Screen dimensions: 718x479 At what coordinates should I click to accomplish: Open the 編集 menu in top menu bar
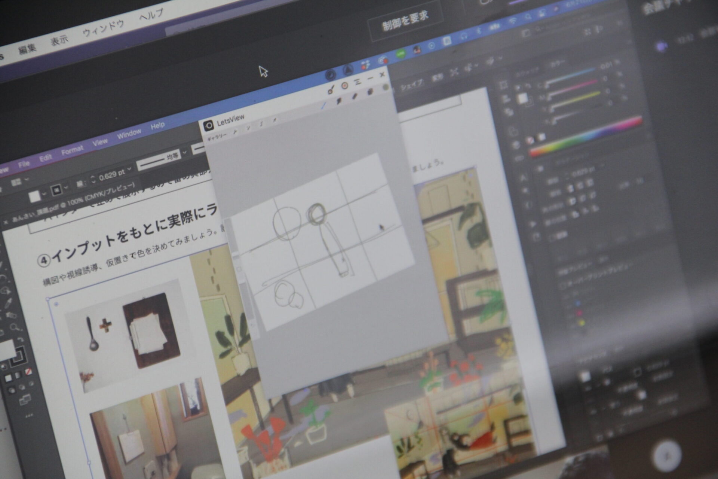pos(27,49)
